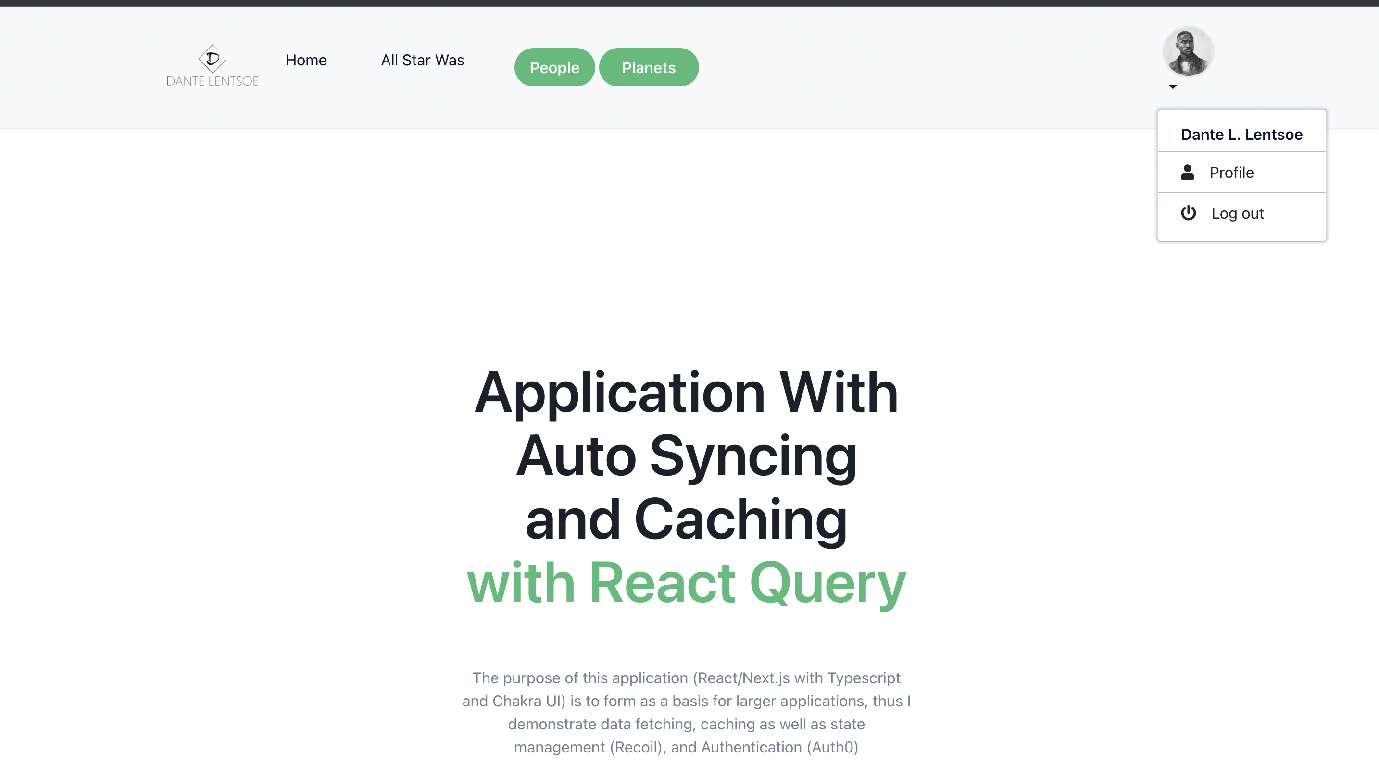The image size is (1379, 764).
Task: Open the All Star Was page
Action: tap(422, 60)
